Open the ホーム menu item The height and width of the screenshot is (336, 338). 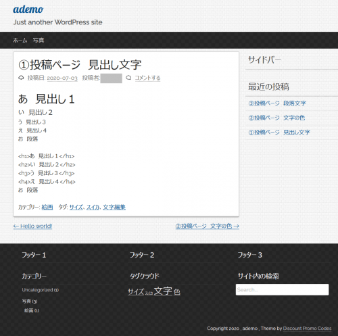coord(20,41)
